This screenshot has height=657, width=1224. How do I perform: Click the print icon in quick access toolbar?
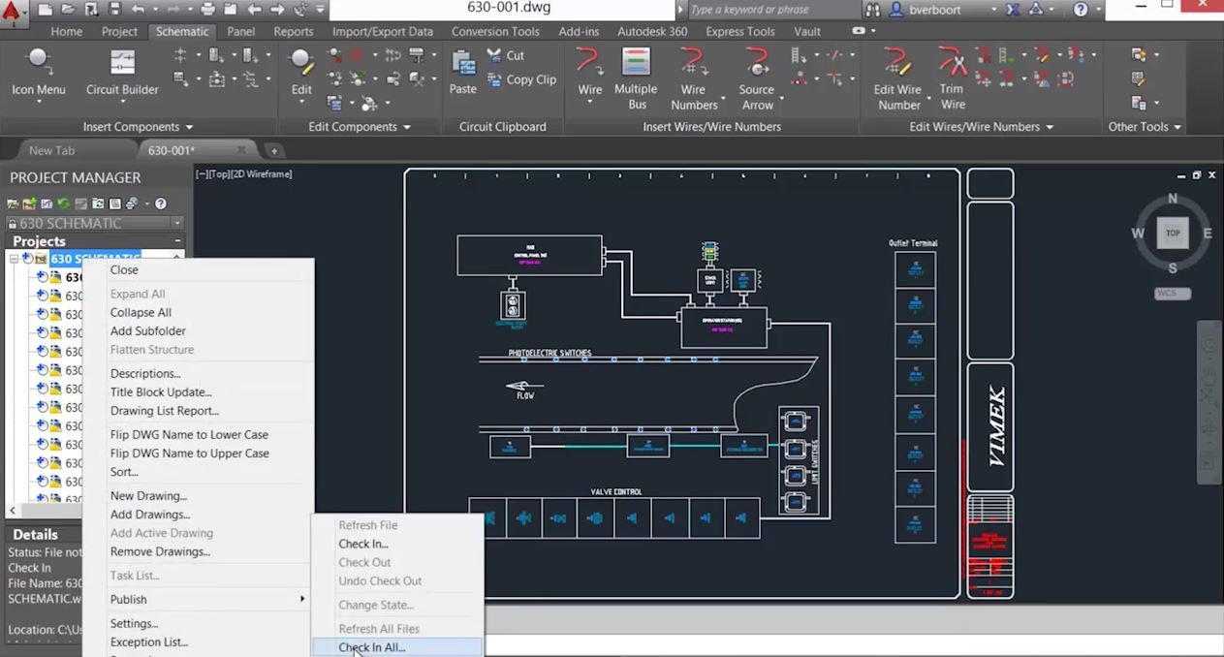(x=207, y=10)
